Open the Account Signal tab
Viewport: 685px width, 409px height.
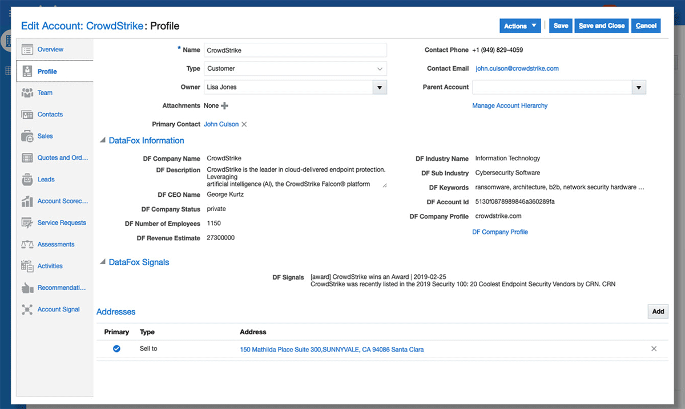[59, 310]
